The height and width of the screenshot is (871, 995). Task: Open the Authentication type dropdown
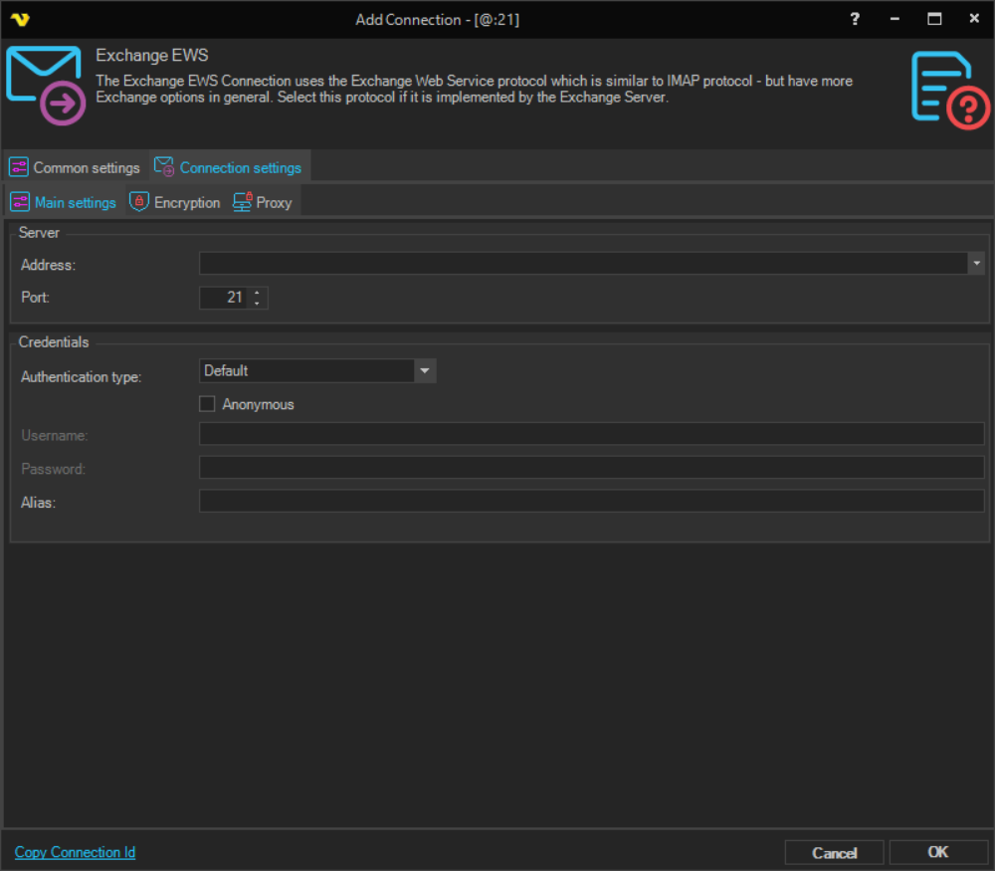point(425,371)
